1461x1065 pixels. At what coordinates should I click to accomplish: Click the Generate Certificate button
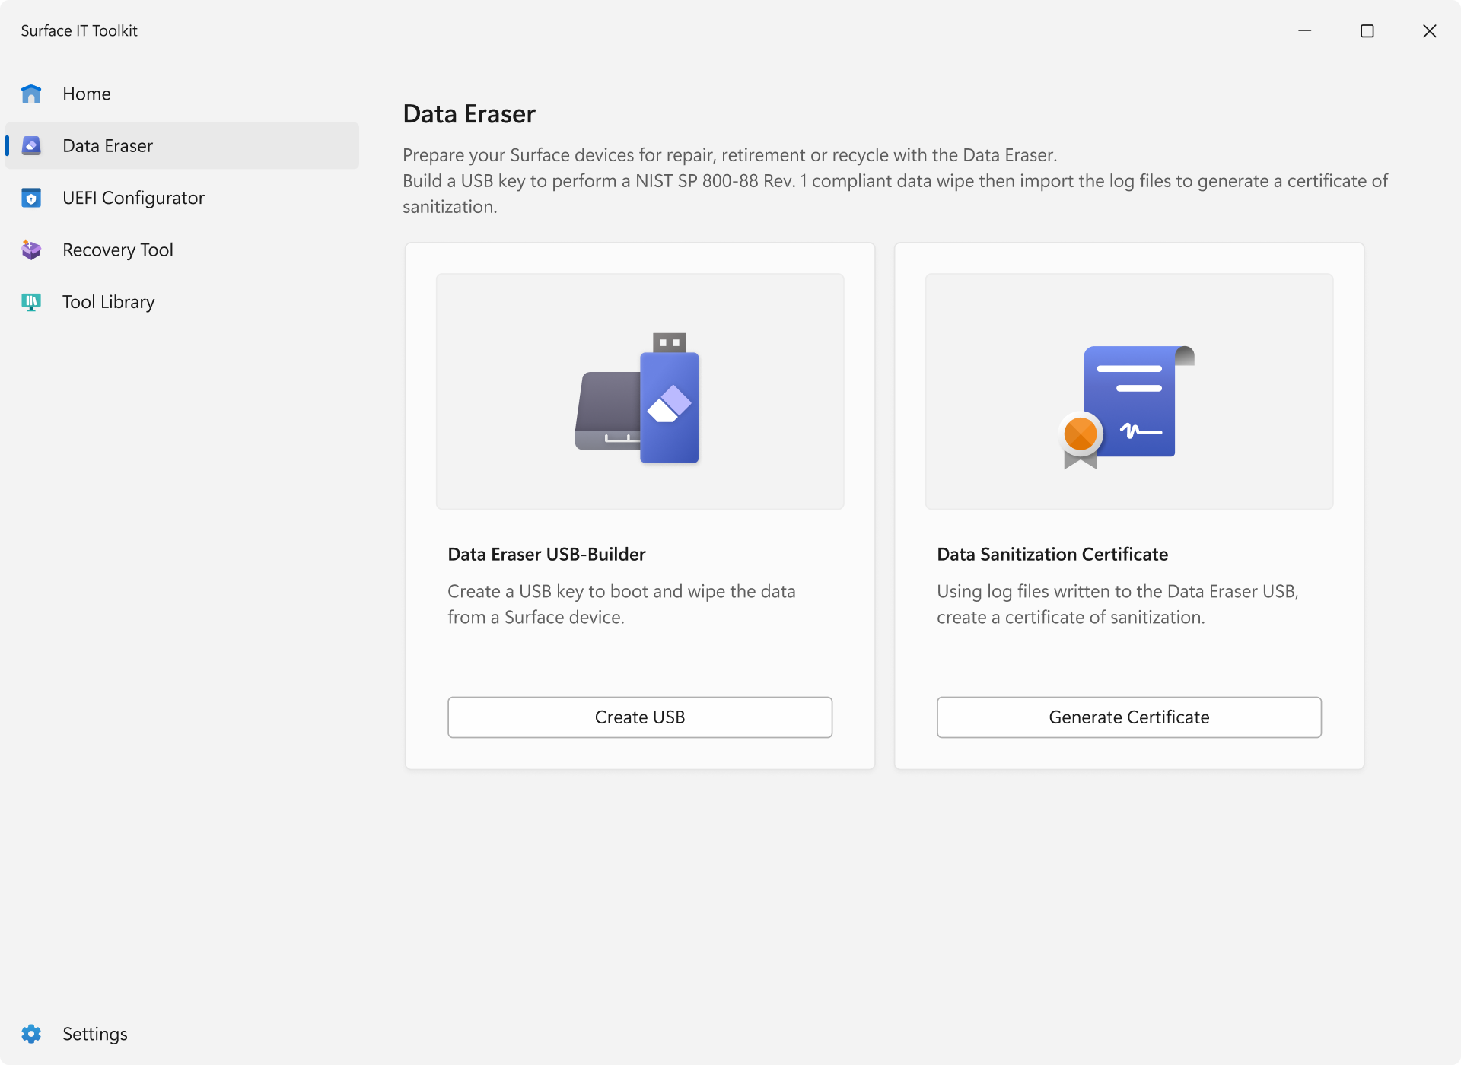[x=1129, y=717]
